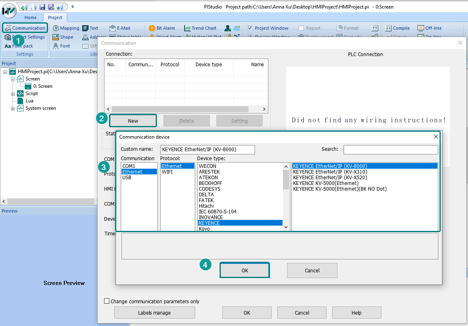
Task: Select the Lua tree item
Action: tap(29, 101)
